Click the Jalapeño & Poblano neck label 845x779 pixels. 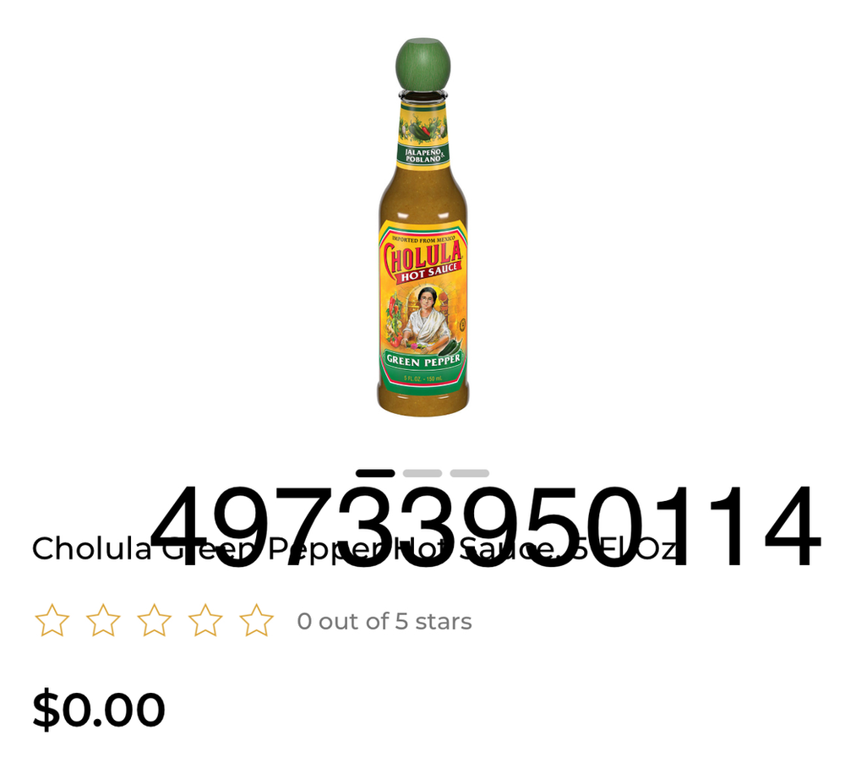(x=423, y=155)
